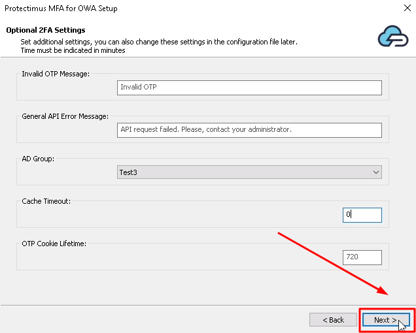Click the Cache Timeout input box
Viewport: 416px width, 333px height.
[x=362, y=215]
